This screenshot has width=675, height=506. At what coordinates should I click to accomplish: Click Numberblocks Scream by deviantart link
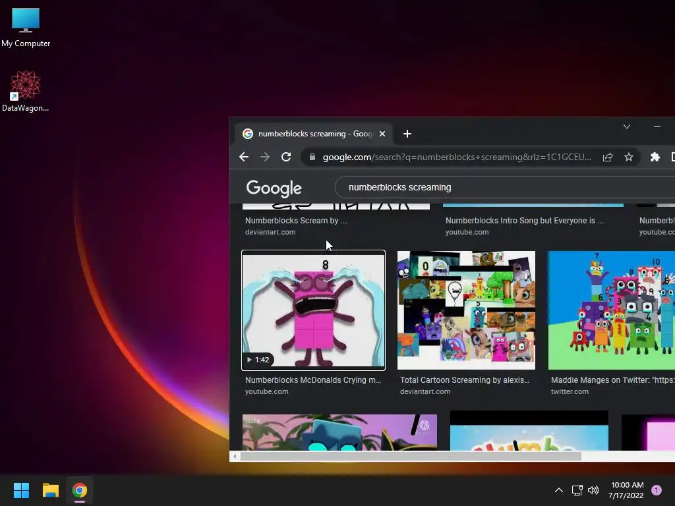point(296,220)
